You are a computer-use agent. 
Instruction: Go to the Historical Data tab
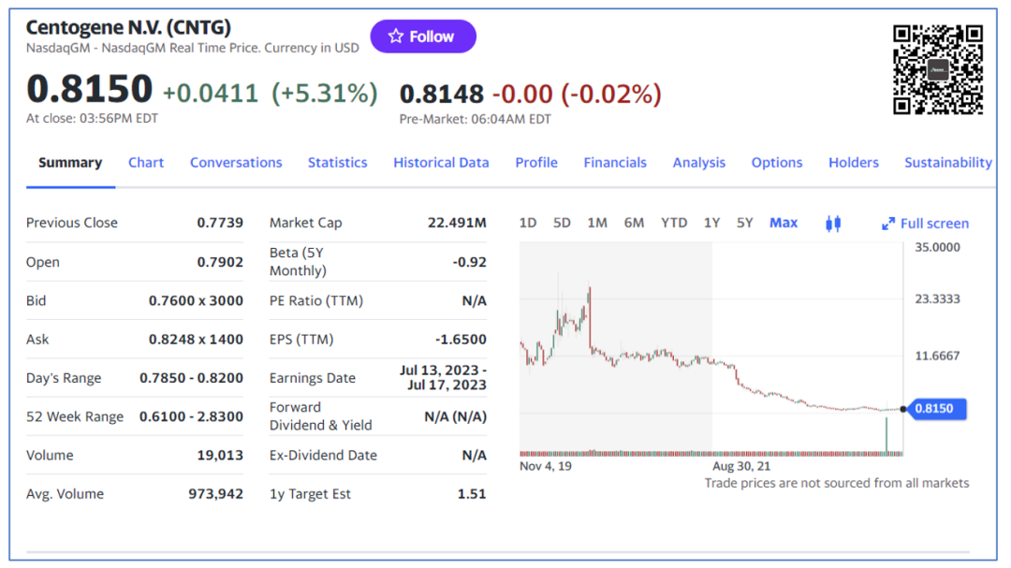tap(441, 163)
